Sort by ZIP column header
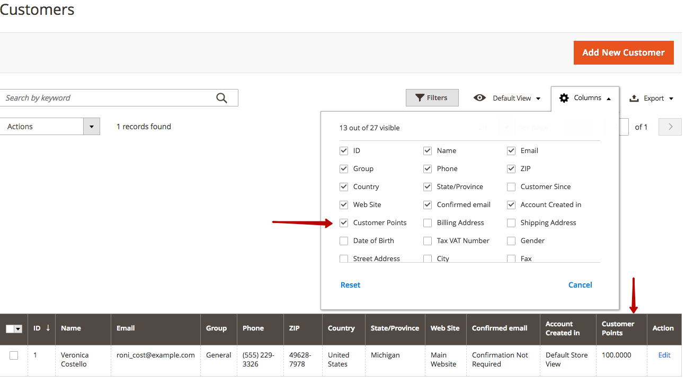This screenshot has width=685, height=384. tap(303, 328)
